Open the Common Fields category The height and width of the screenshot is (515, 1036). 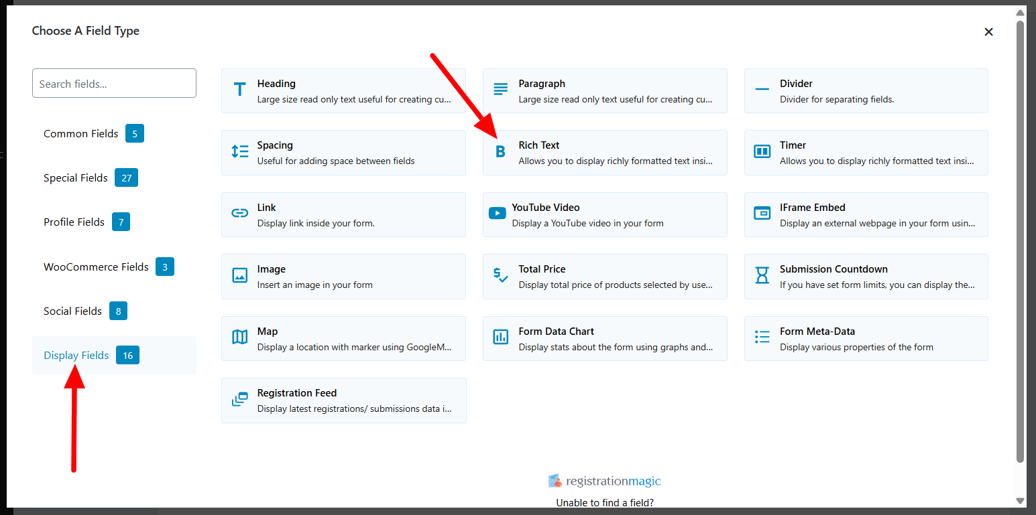click(81, 134)
